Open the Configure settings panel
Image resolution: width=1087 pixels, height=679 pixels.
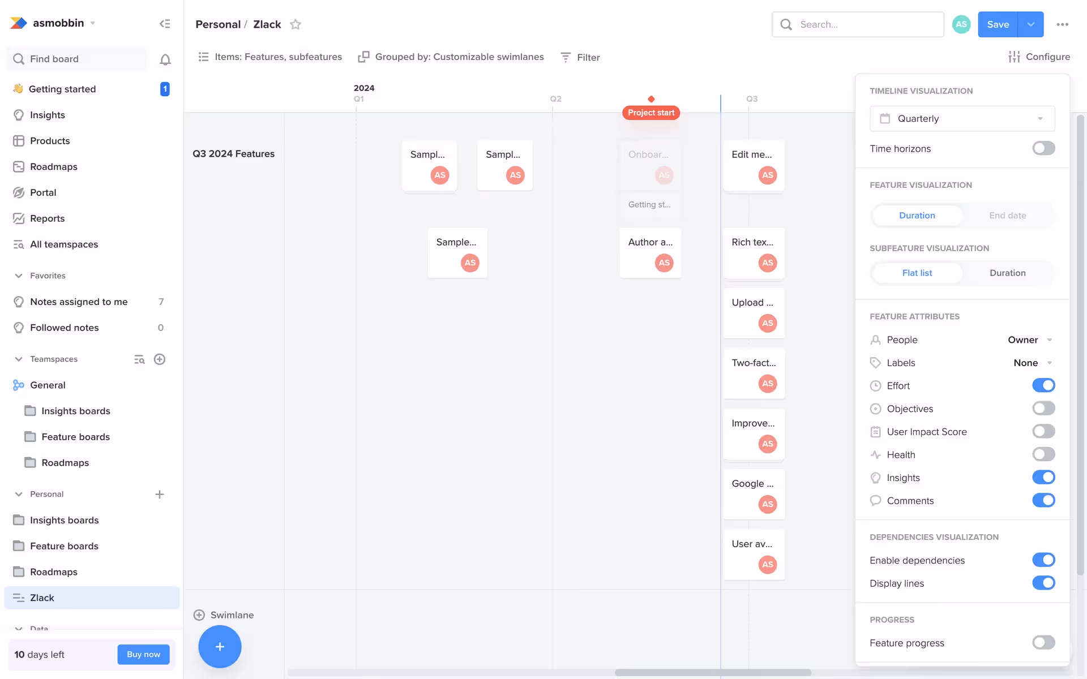(1039, 57)
